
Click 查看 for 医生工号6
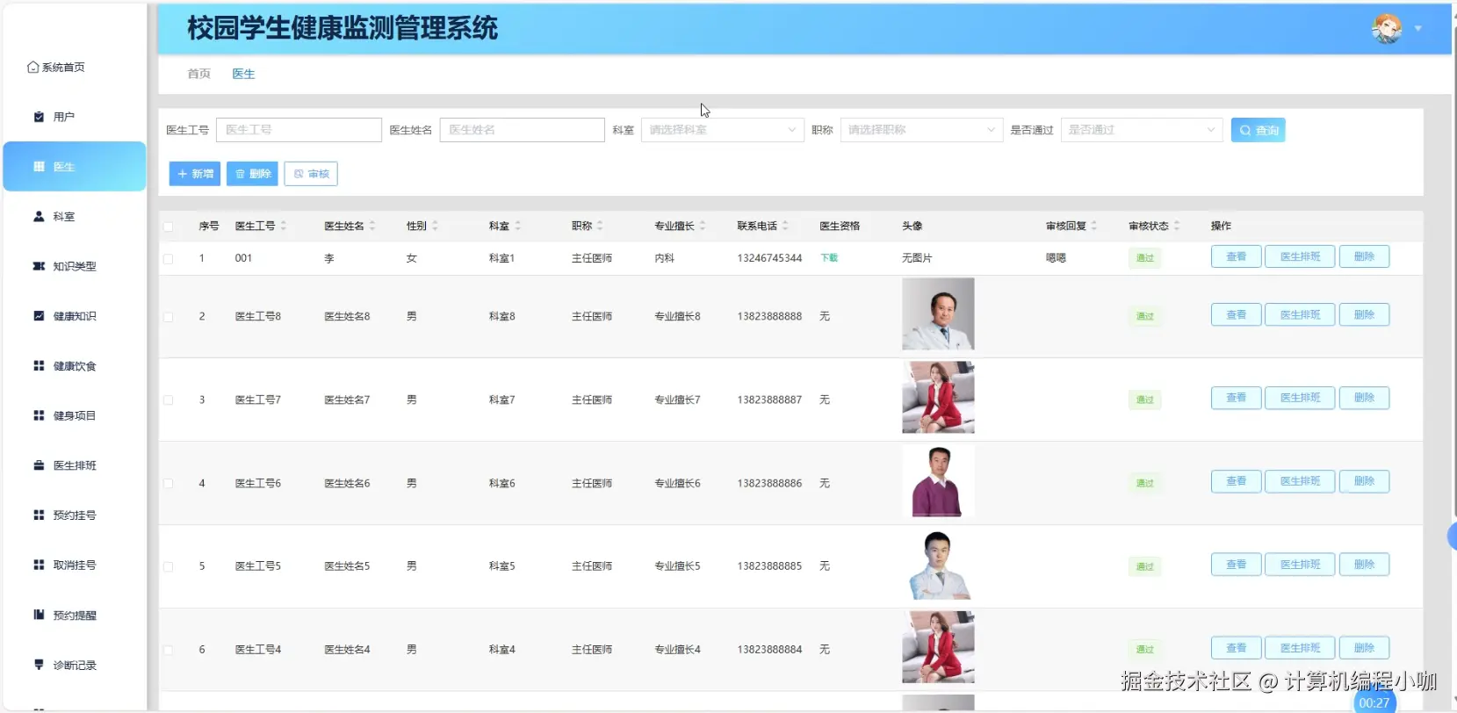click(1236, 481)
